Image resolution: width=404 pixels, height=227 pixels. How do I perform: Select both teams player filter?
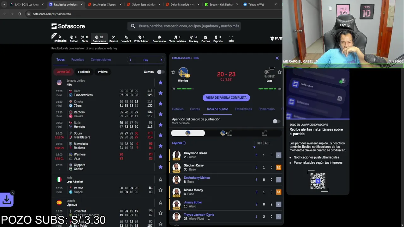click(x=226, y=133)
